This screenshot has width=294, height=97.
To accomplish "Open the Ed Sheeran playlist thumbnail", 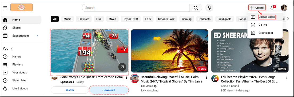I will click(x=250, y=51).
